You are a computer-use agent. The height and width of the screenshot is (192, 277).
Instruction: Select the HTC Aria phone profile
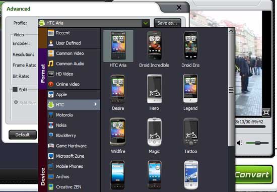118,48
